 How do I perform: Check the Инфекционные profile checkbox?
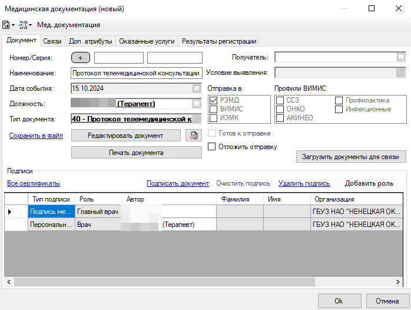coord(339,109)
